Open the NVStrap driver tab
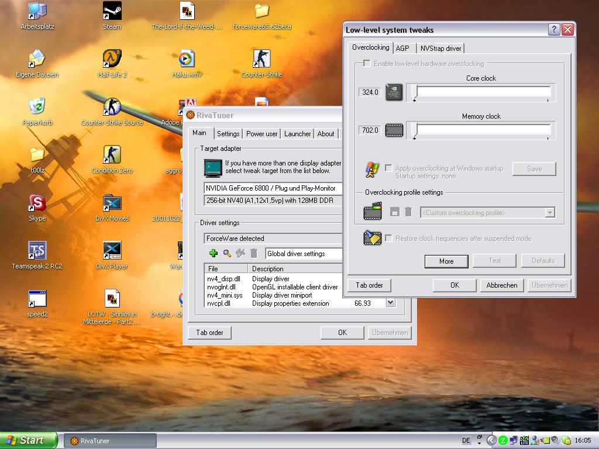 (440, 48)
